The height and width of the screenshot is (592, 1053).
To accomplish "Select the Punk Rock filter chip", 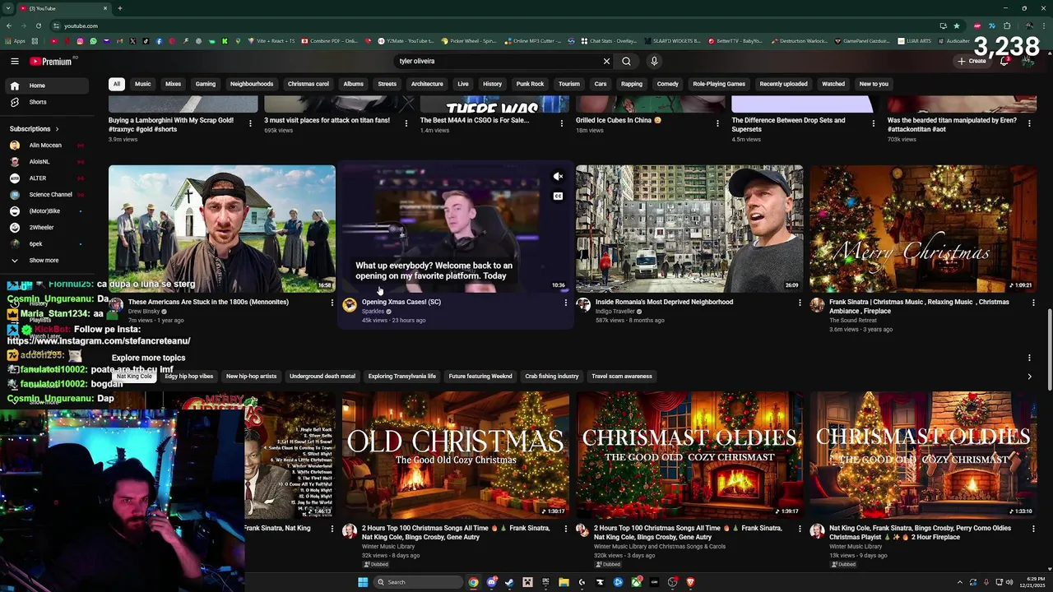I will coord(530,84).
